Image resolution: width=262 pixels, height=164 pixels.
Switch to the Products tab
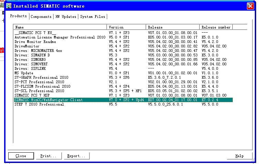pyautogui.click(x=18, y=16)
